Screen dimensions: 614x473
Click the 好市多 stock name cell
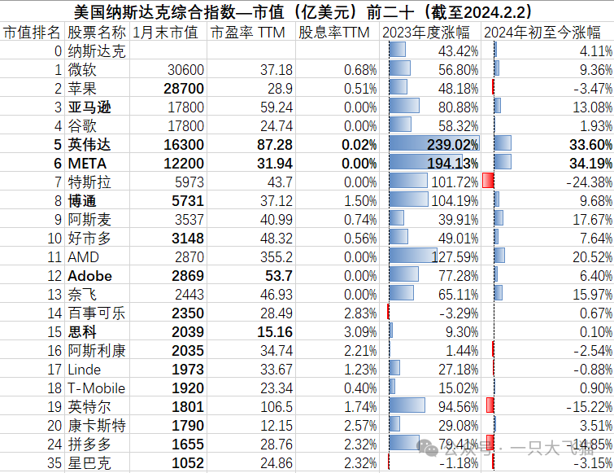pos(89,239)
